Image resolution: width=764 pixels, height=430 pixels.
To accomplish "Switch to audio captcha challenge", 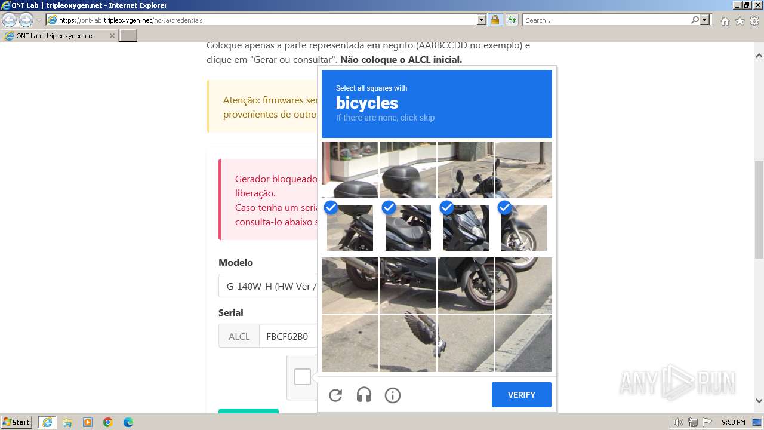I will [364, 395].
